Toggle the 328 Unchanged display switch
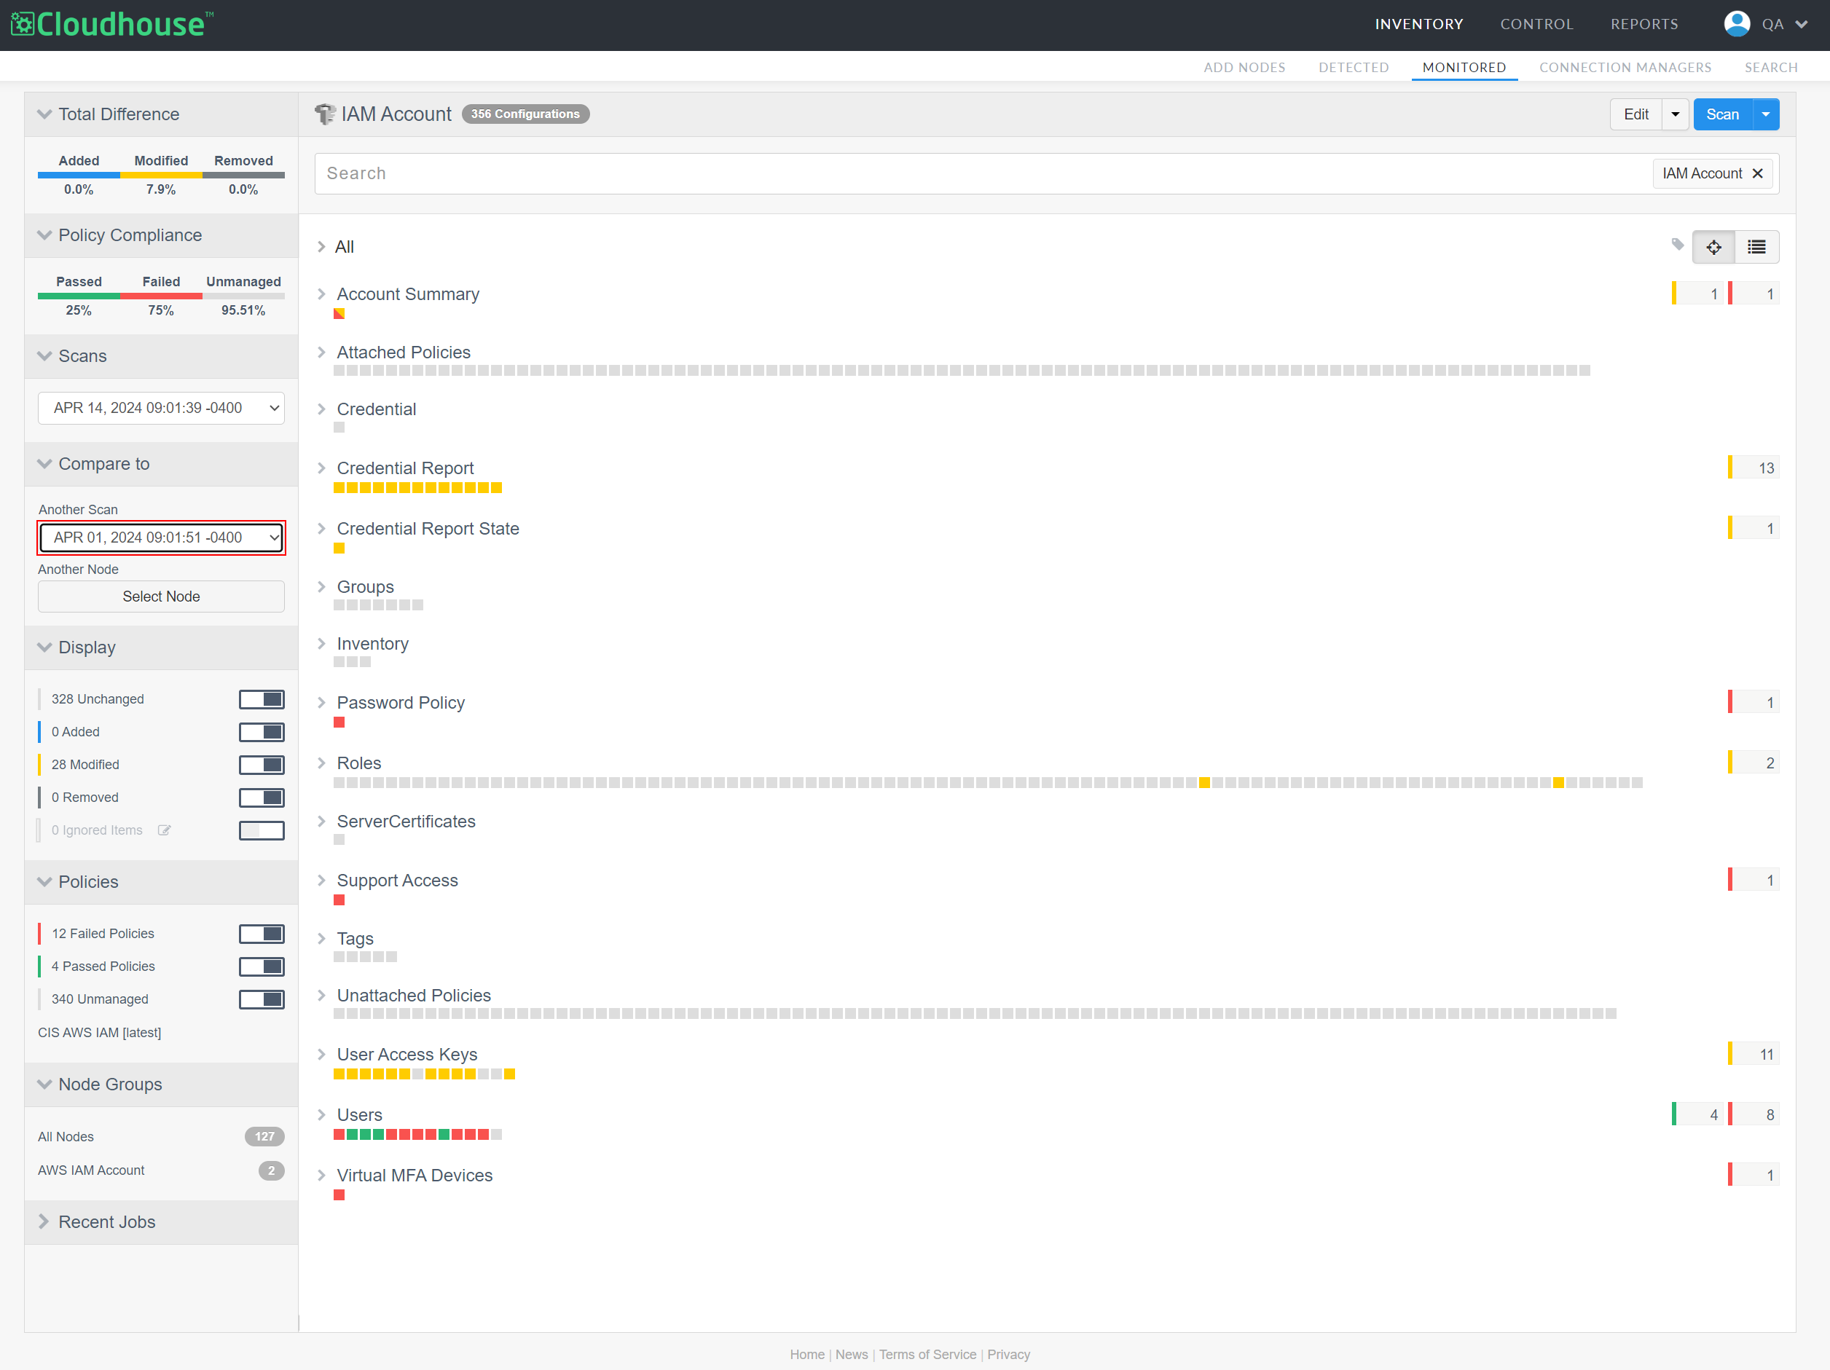This screenshot has height=1370, width=1830. coord(262,699)
